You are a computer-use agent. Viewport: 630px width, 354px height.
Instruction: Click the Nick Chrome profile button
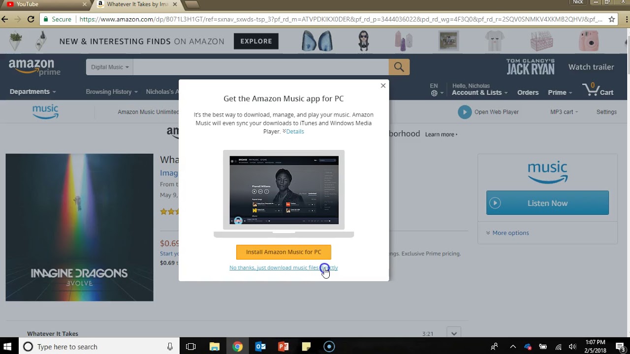(x=578, y=2)
